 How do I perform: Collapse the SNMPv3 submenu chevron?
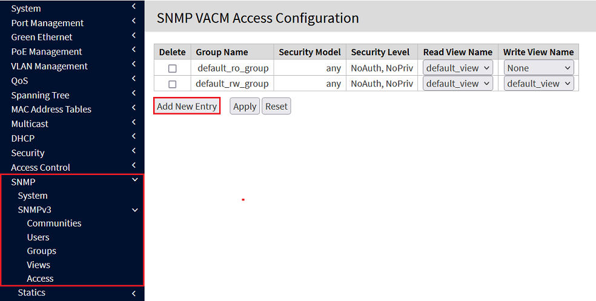point(134,210)
